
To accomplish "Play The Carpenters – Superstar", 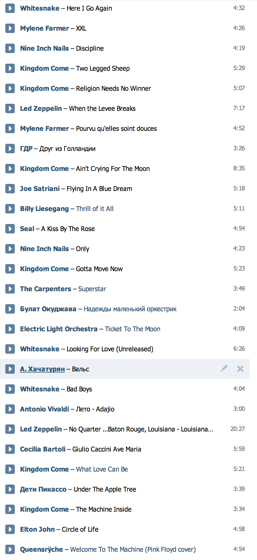I will [x=10, y=289].
